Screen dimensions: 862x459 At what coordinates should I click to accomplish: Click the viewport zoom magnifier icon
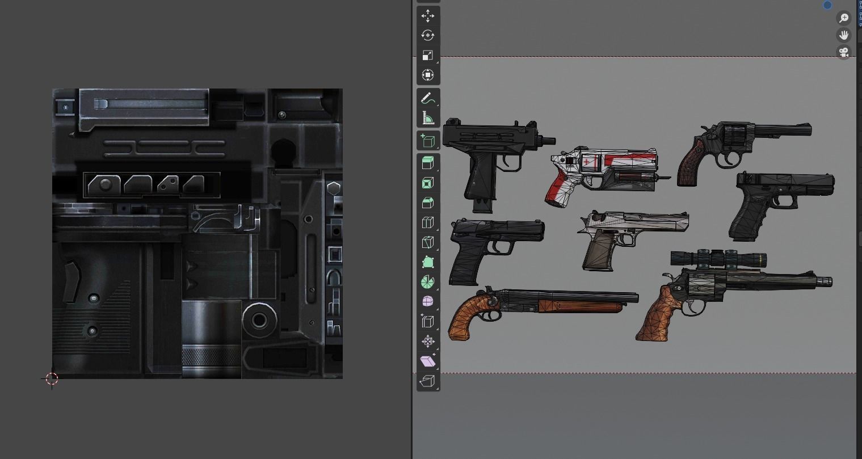pos(844,18)
